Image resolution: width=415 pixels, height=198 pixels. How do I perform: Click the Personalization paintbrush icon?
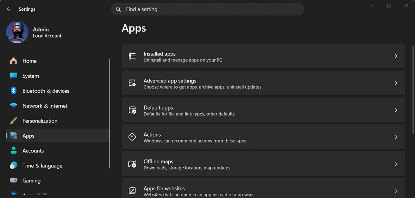point(13,121)
